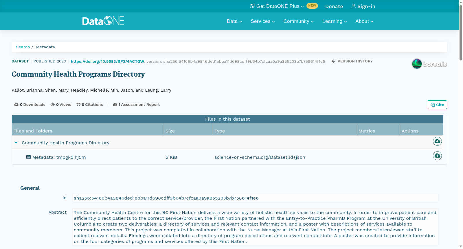Viewport: 463px width, 249px height.
Task: Open the Get DataONE Plus menu
Action: pos(277,6)
